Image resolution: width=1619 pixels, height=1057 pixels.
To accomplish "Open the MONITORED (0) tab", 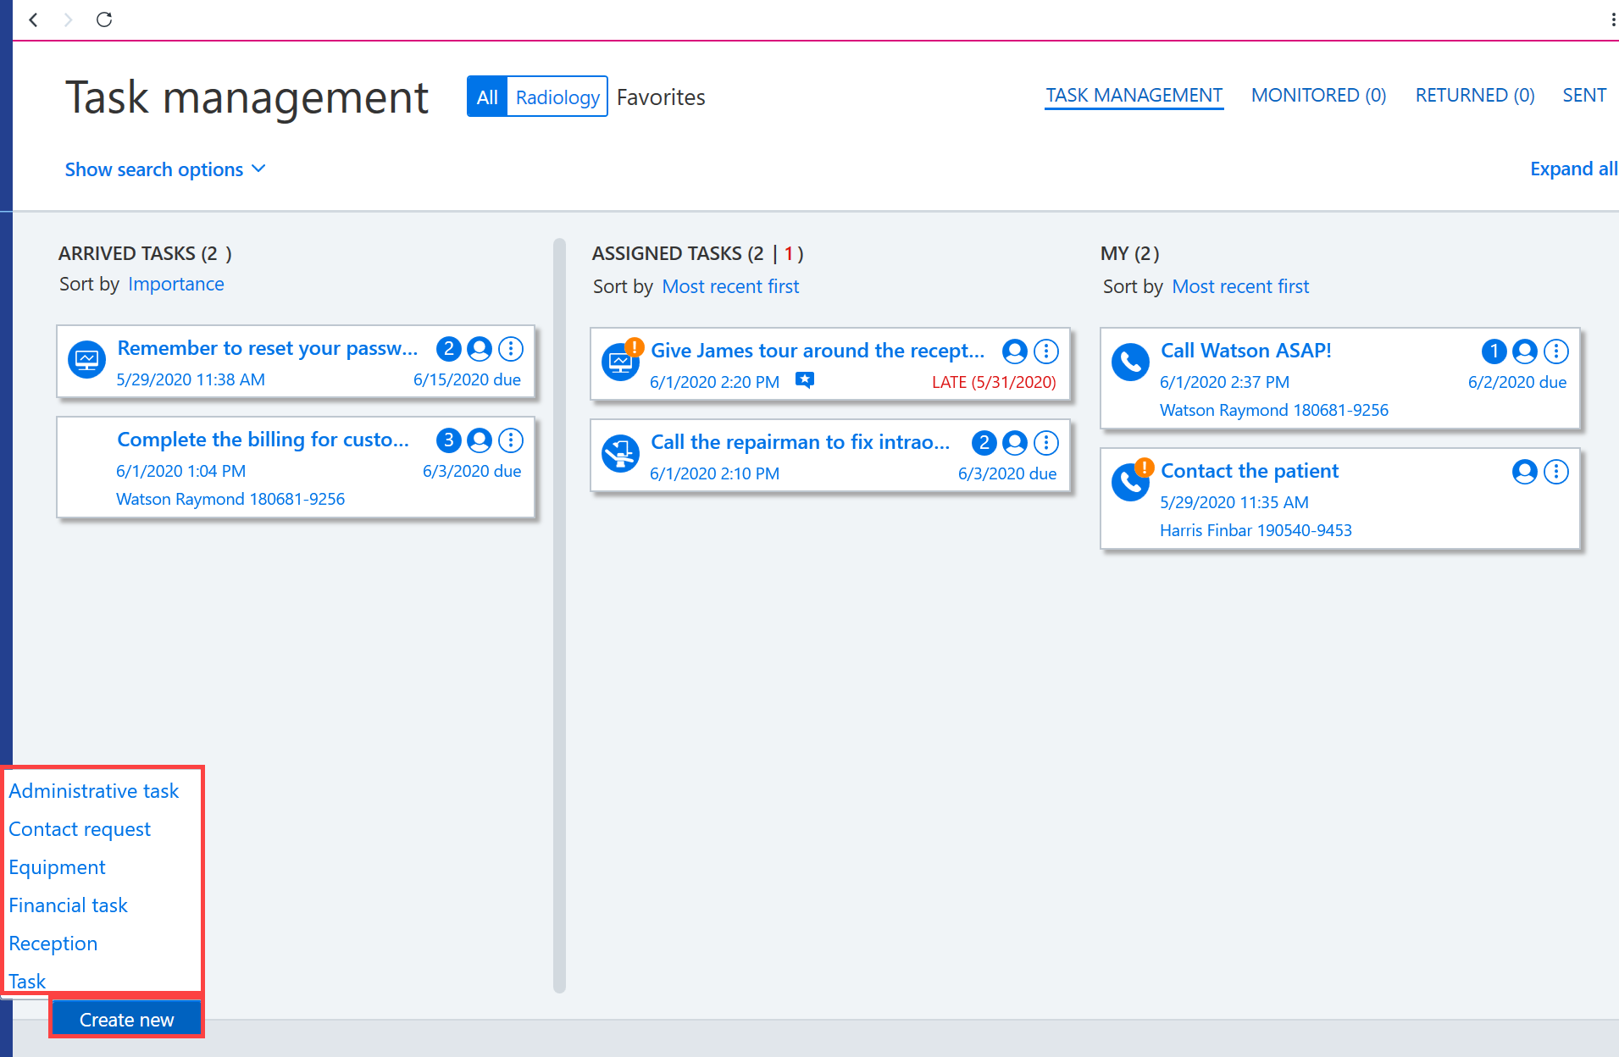I will tap(1318, 95).
